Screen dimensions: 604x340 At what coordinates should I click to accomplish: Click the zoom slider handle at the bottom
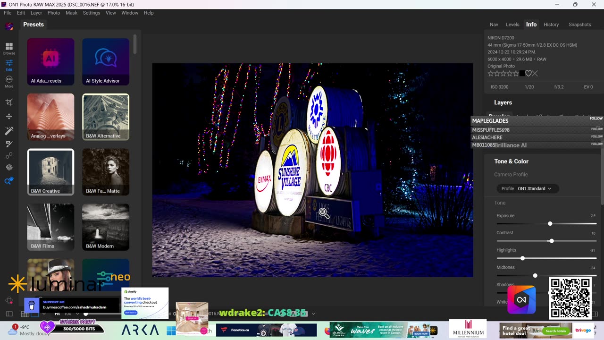point(85,314)
